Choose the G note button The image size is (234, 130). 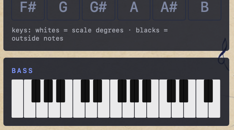click(x=63, y=9)
